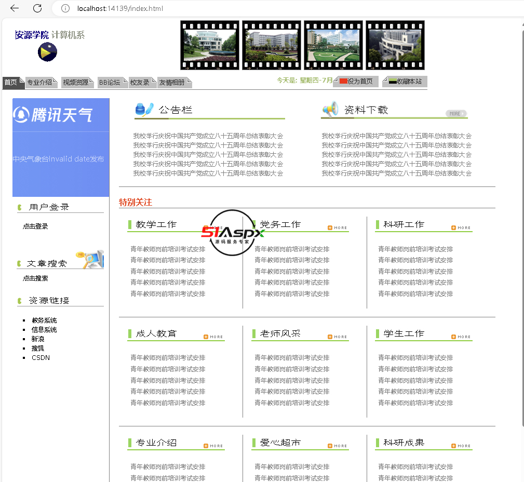Click MORE icon beside 党务工作
The width and height of the screenshot is (524, 482).
pos(338,227)
